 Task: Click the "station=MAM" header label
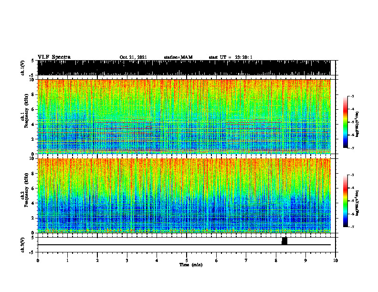click(x=178, y=57)
